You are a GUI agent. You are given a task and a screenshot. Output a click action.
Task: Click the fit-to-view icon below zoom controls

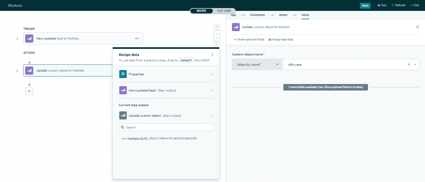tap(217, 45)
